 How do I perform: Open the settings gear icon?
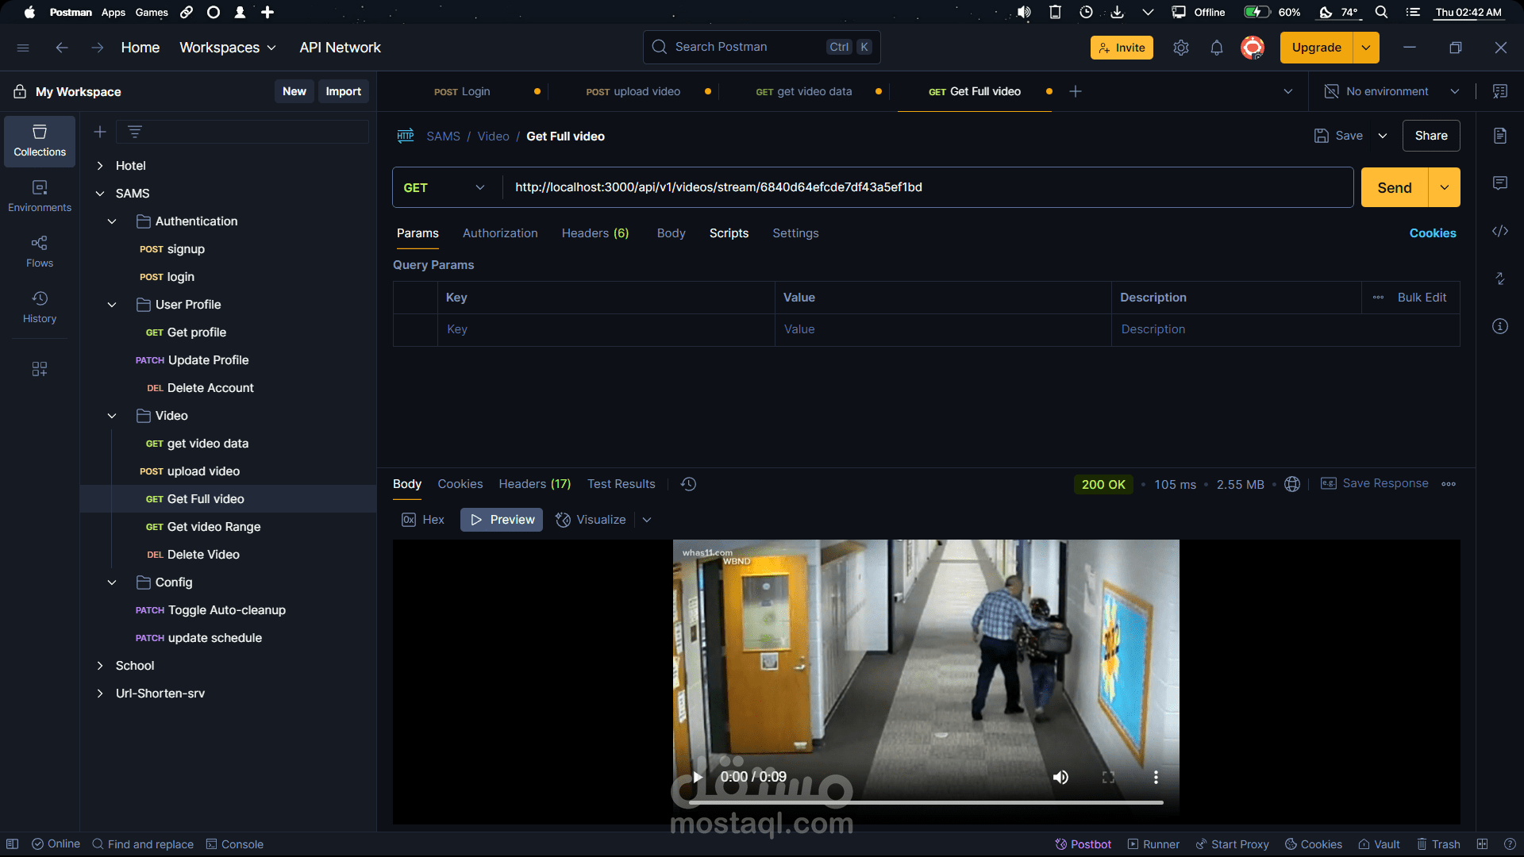pos(1181,48)
